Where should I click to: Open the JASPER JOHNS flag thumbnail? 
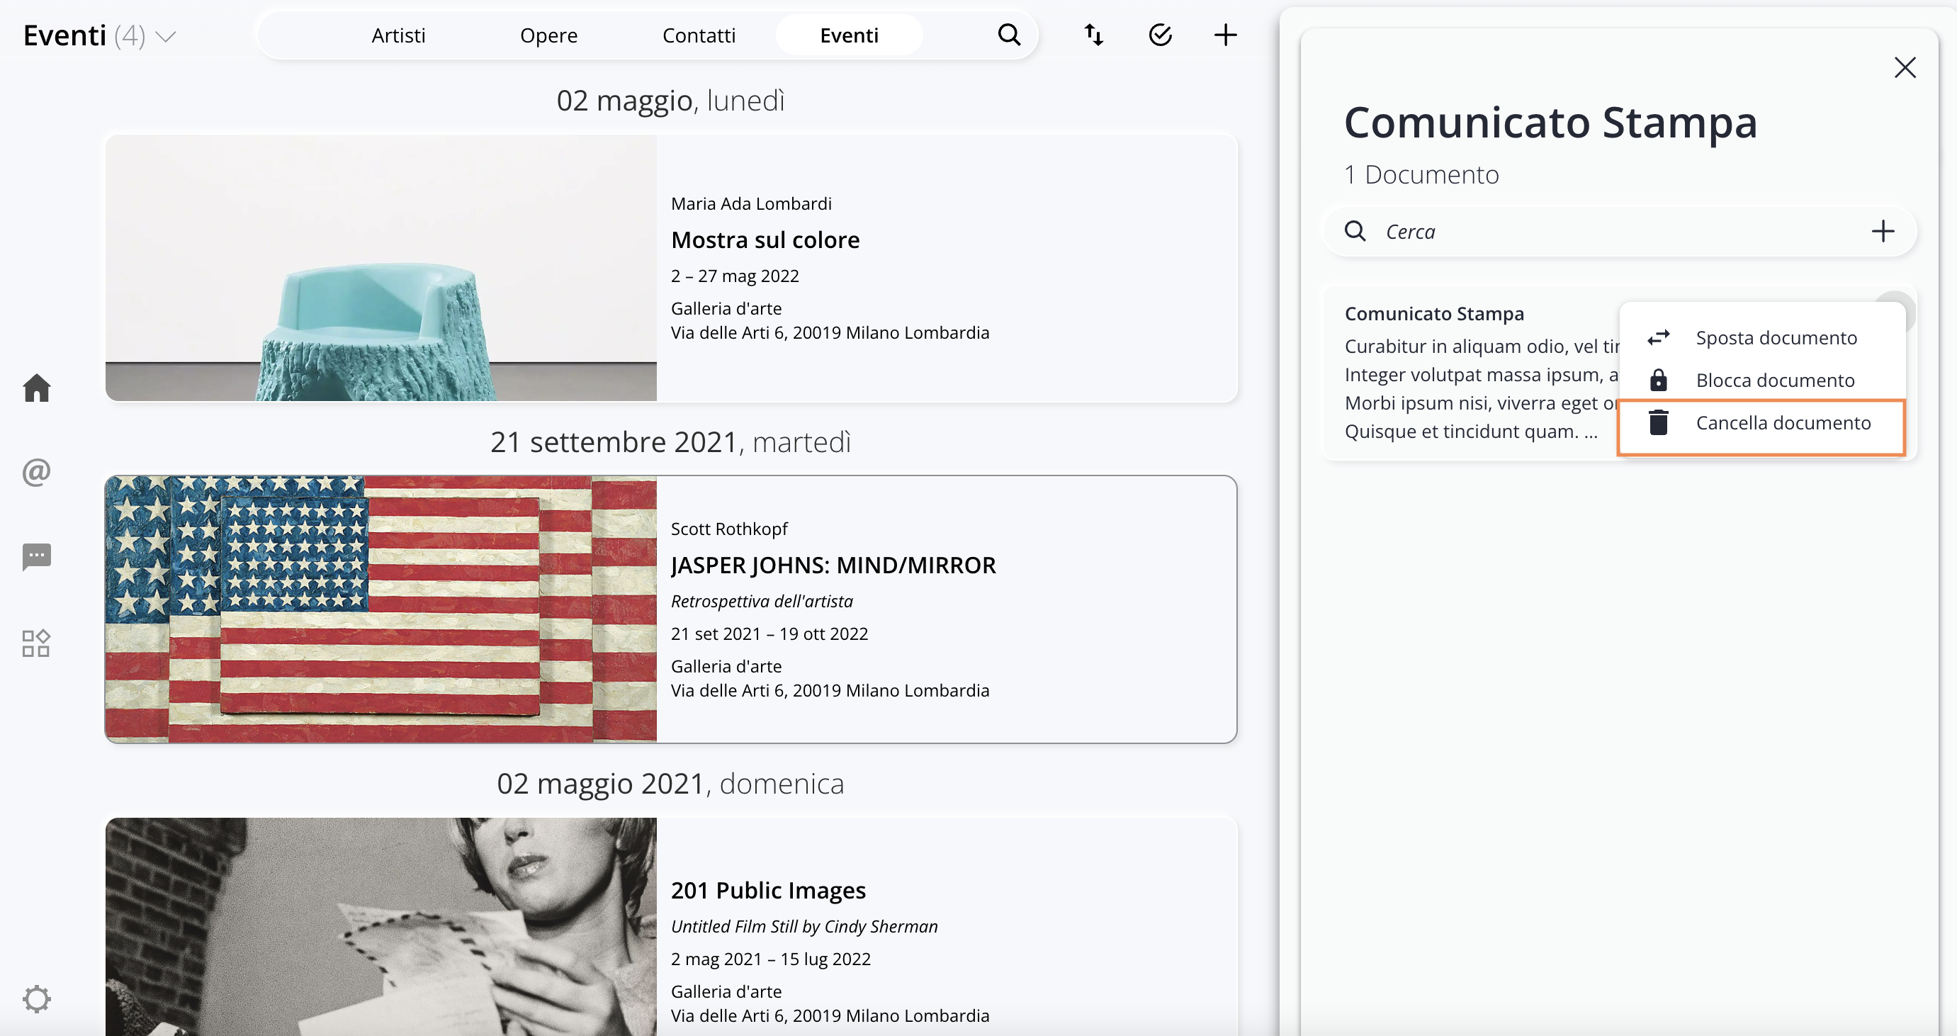pos(380,609)
